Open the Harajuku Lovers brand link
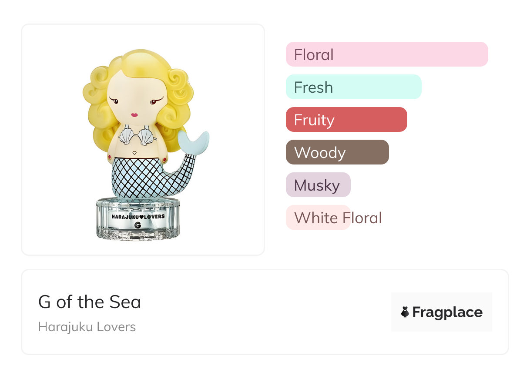530x376 pixels. pyautogui.click(x=87, y=327)
